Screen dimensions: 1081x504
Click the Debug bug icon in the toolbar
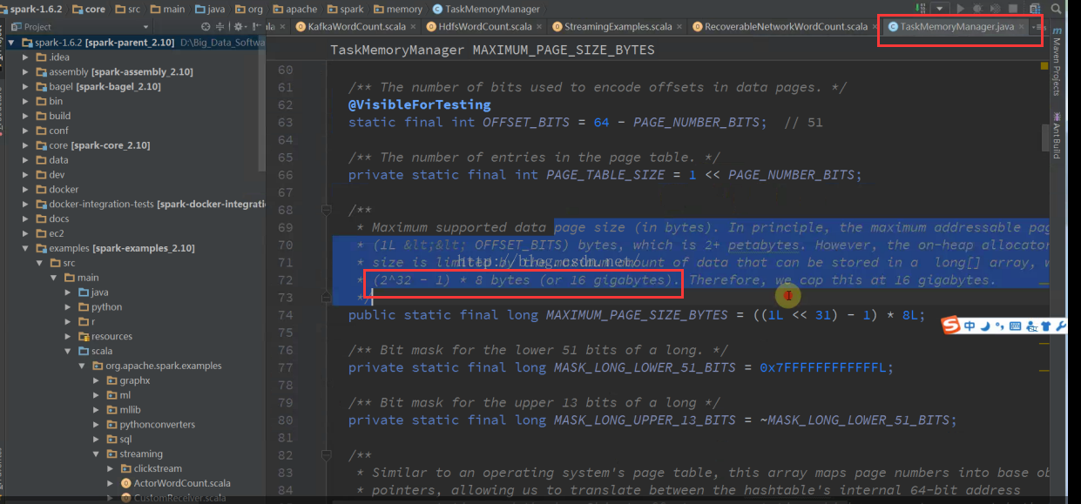click(x=977, y=9)
